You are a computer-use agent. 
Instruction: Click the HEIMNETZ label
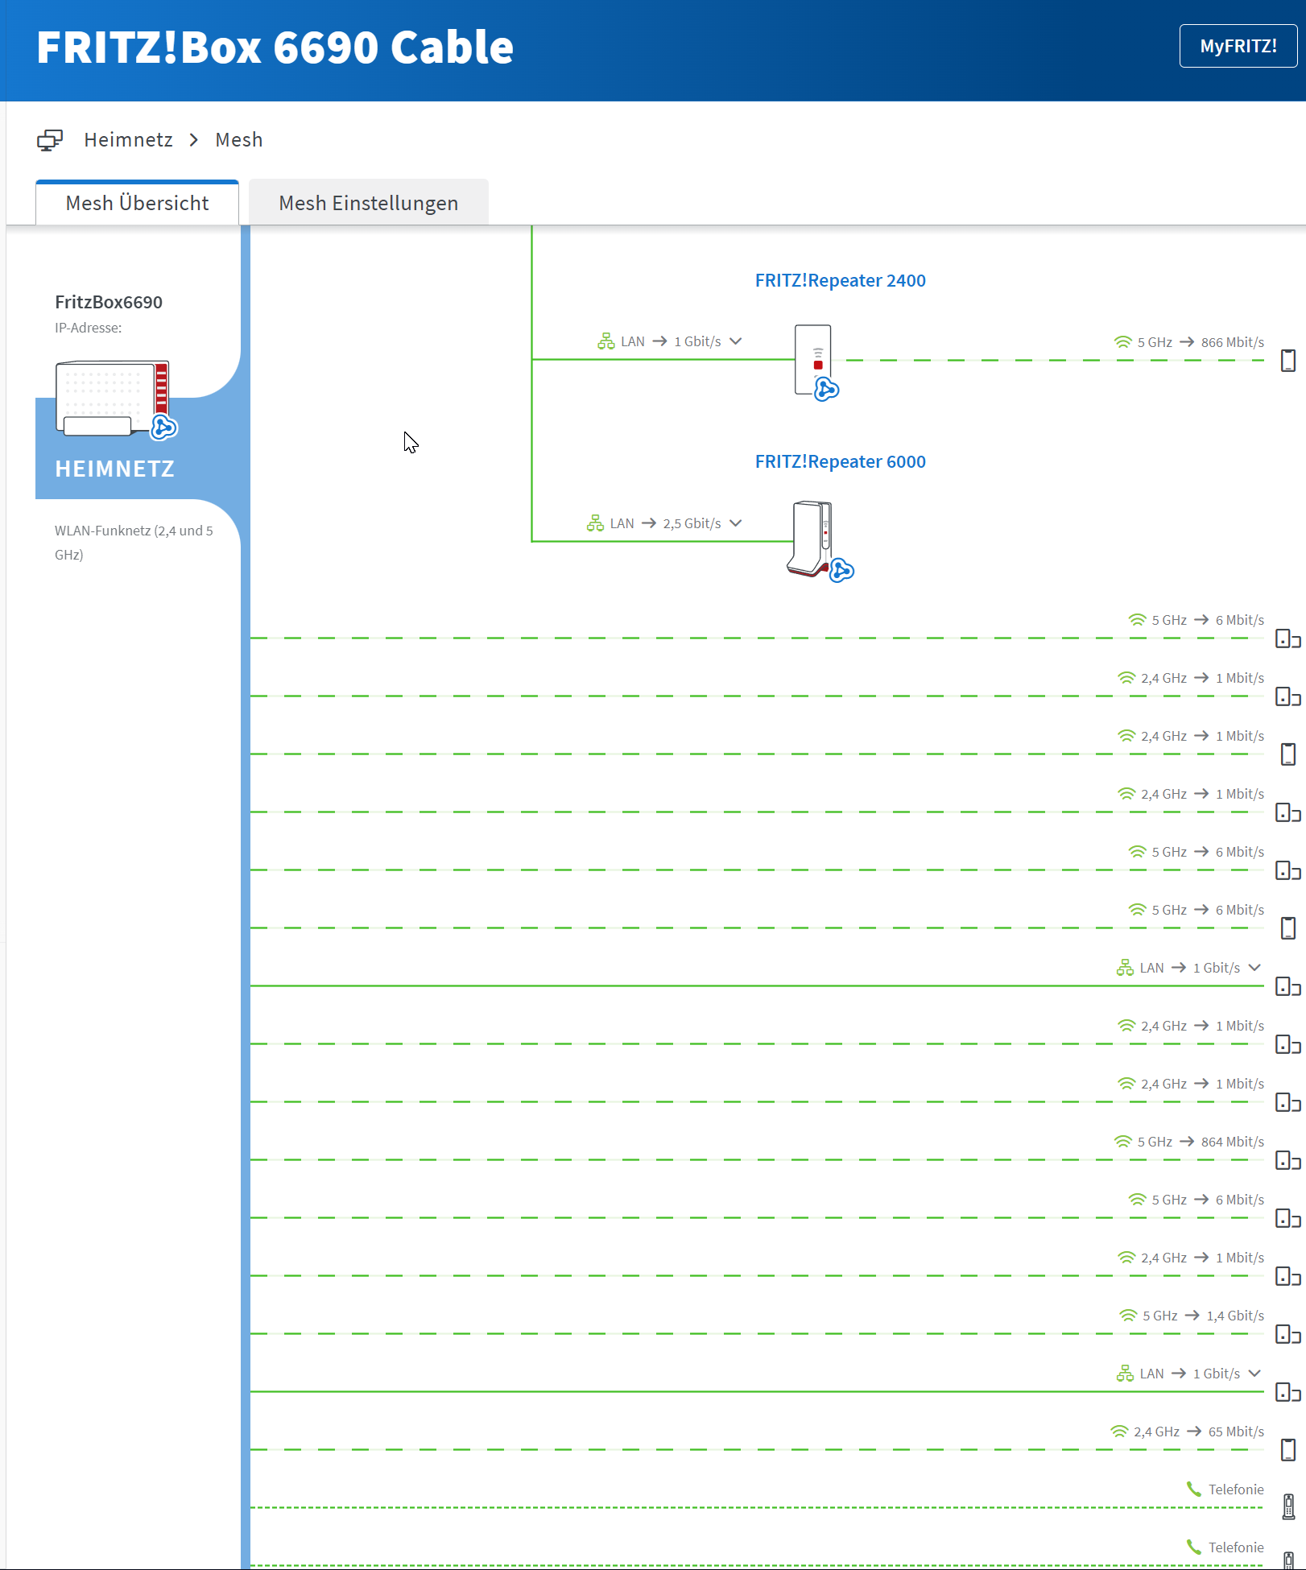pyautogui.click(x=115, y=469)
